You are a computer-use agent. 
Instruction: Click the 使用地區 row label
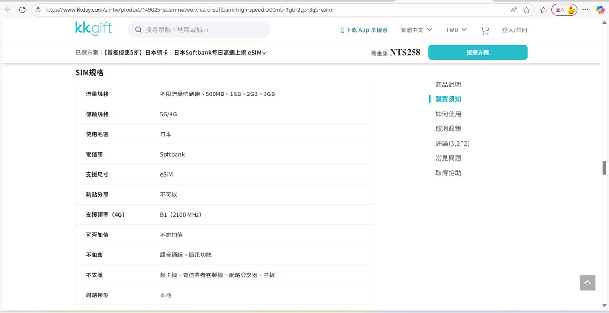click(x=97, y=134)
